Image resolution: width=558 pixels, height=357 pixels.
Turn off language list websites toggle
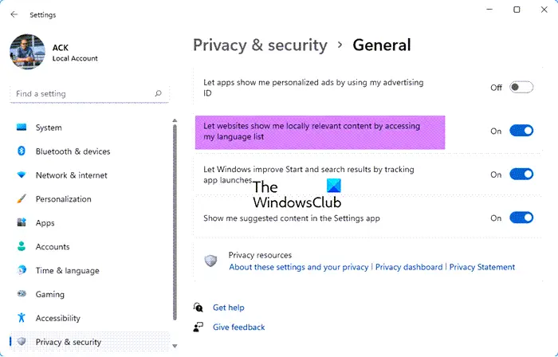(521, 131)
